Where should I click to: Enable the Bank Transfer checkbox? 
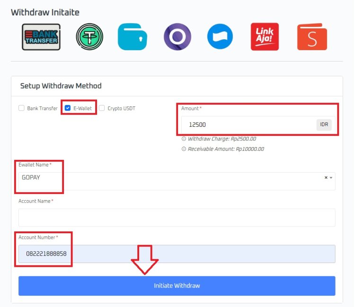(21, 108)
